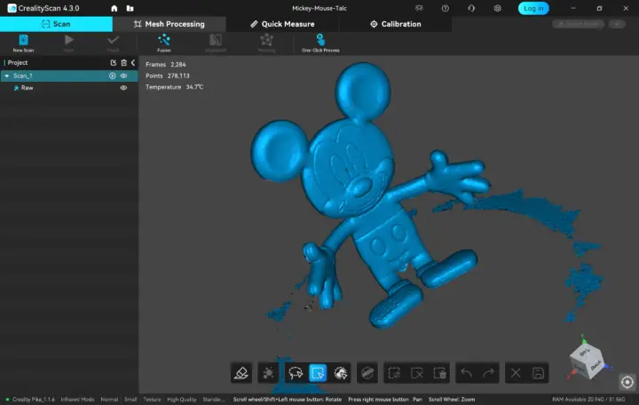The image size is (639, 405).
Task: Select the Scan_1 row
Action: pos(69,75)
